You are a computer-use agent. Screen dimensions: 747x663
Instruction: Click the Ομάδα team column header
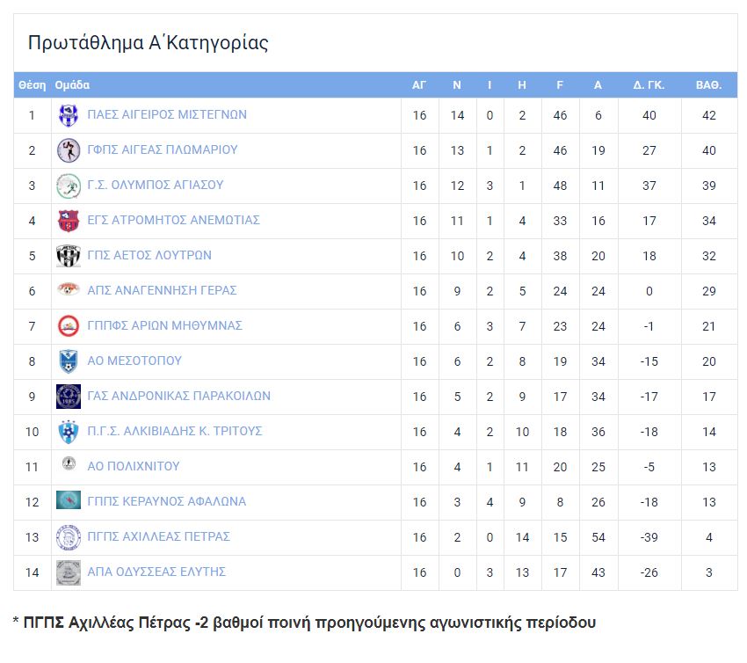(72, 85)
